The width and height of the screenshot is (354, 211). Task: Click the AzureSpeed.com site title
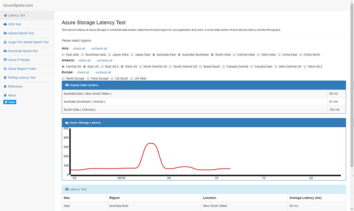(17, 5)
